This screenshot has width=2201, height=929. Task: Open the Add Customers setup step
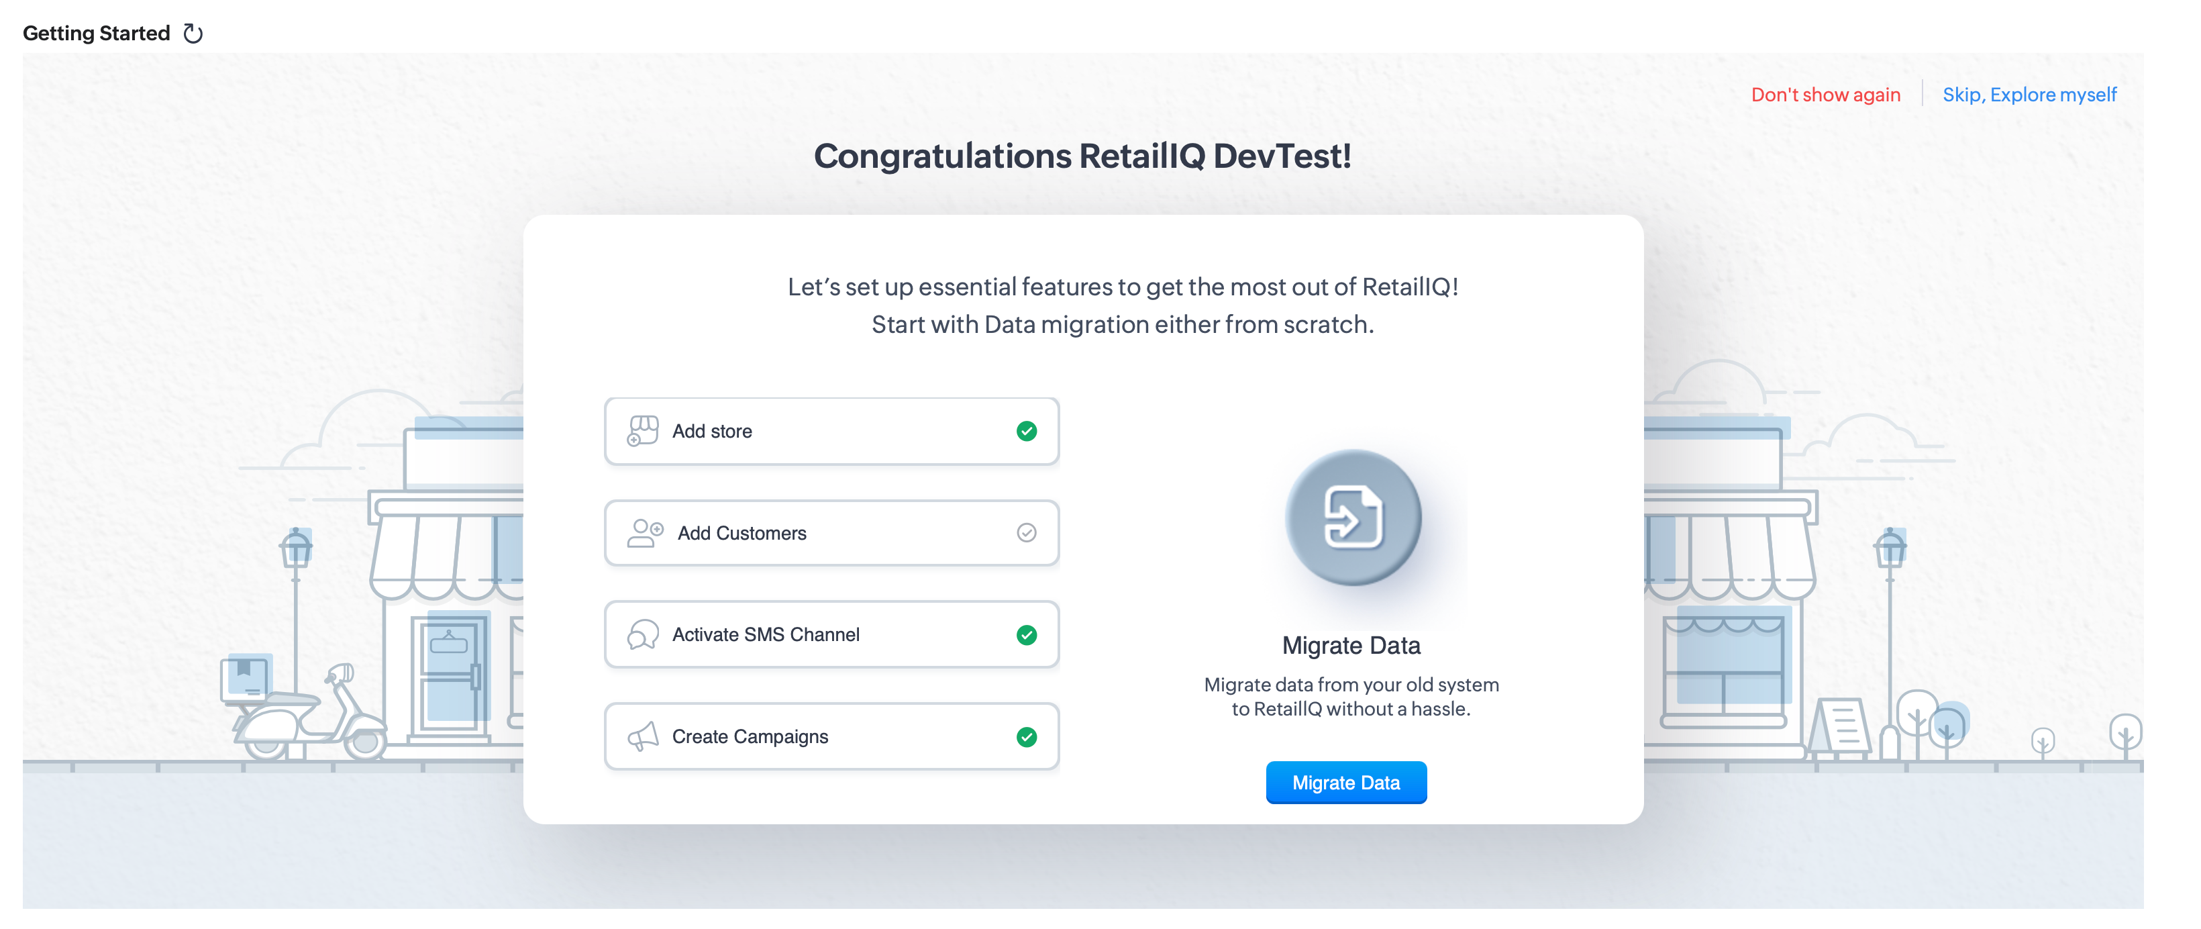pyautogui.click(x=831, y=532)
